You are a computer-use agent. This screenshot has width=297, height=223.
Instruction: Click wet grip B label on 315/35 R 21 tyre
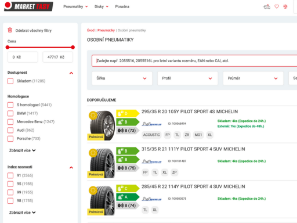coord(128,160)
